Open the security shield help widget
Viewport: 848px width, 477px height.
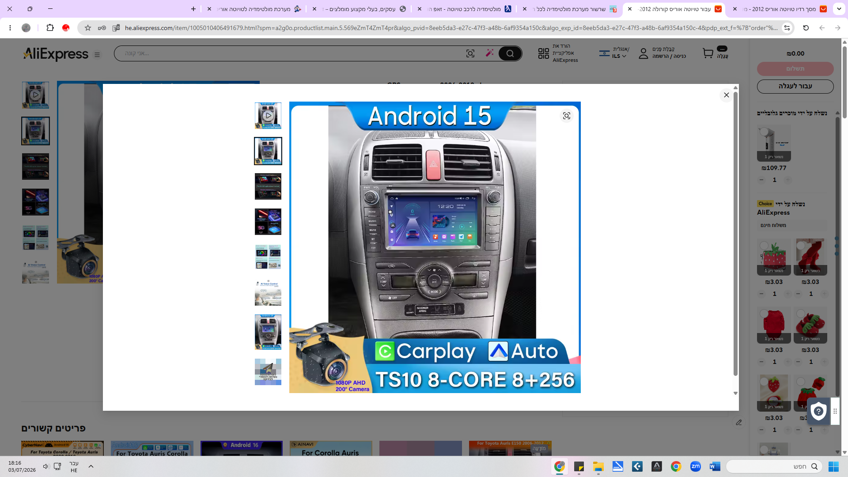[x=818, y=411]
